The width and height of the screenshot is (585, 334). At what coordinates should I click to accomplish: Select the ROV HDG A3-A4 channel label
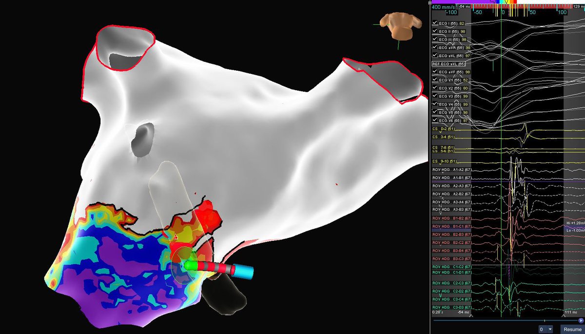coord(451,202)
